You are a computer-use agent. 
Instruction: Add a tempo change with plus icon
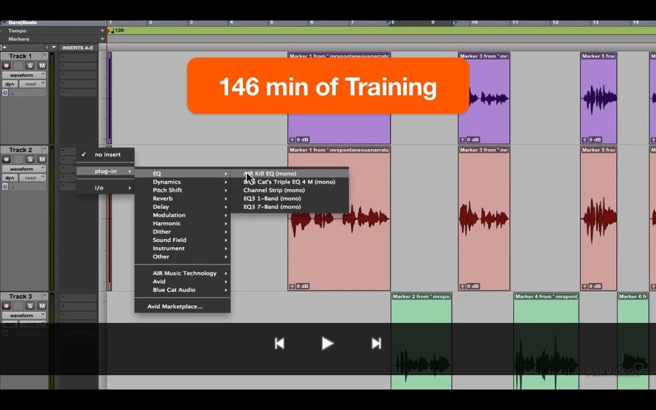102,30
